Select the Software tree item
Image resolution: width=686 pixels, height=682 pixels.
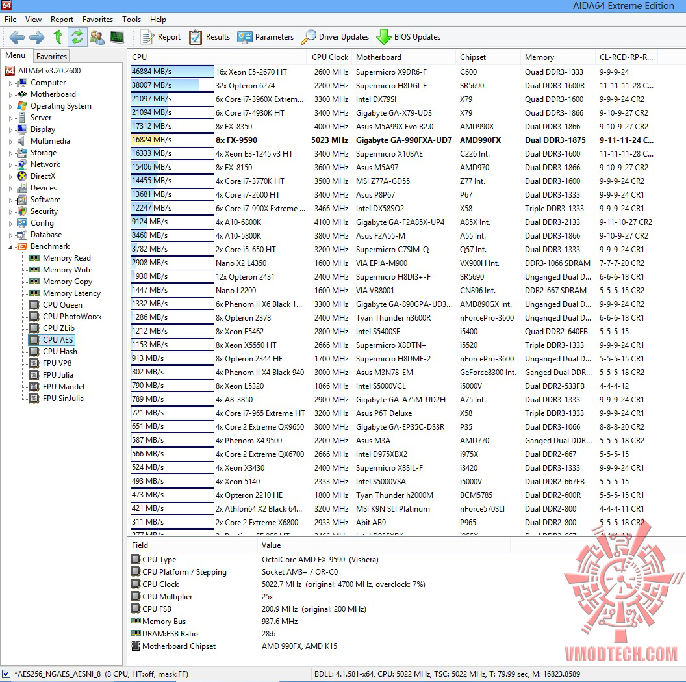pos(38,200)
